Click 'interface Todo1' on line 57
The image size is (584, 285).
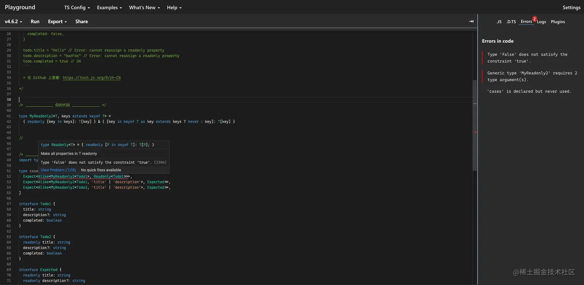pos(35,204)
